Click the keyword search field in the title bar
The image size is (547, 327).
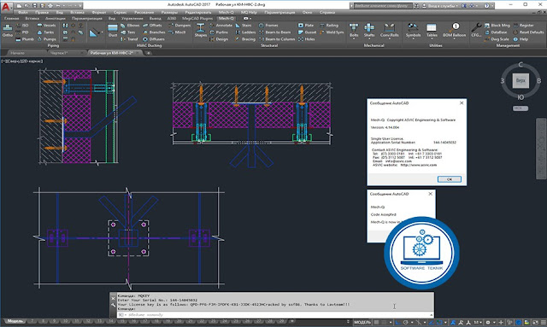click(382, 6)
